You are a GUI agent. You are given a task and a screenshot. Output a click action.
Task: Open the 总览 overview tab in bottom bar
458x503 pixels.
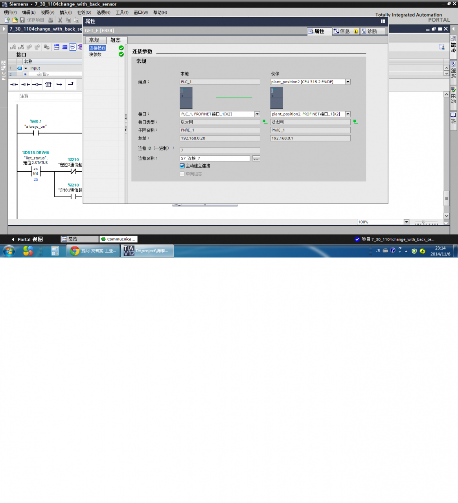(x=79, y=239)
